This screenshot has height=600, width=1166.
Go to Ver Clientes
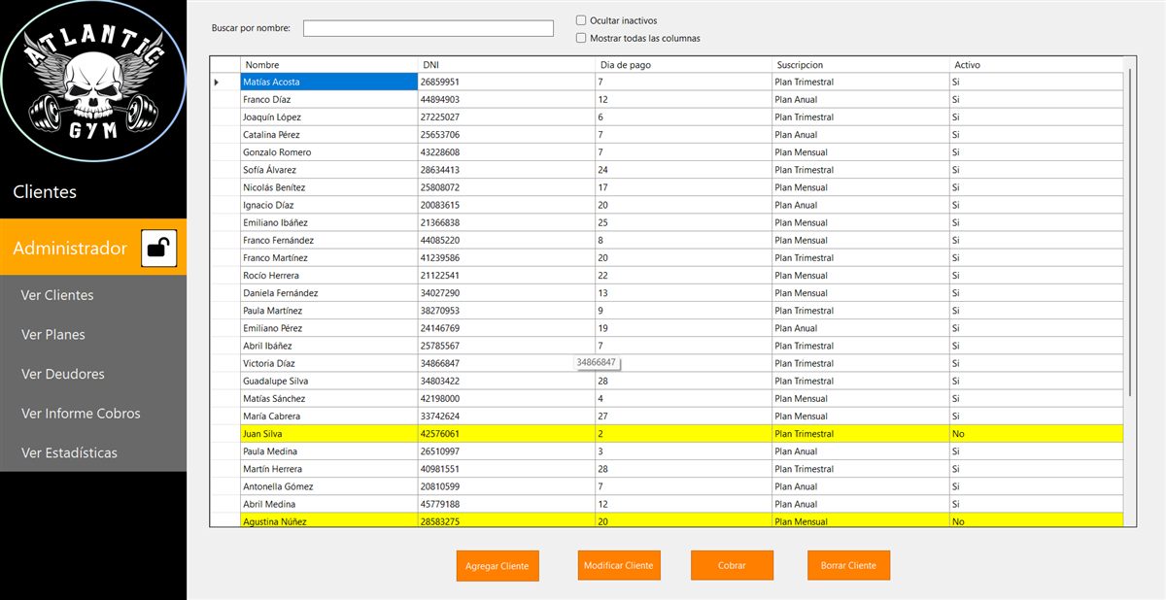click(57, 295)
